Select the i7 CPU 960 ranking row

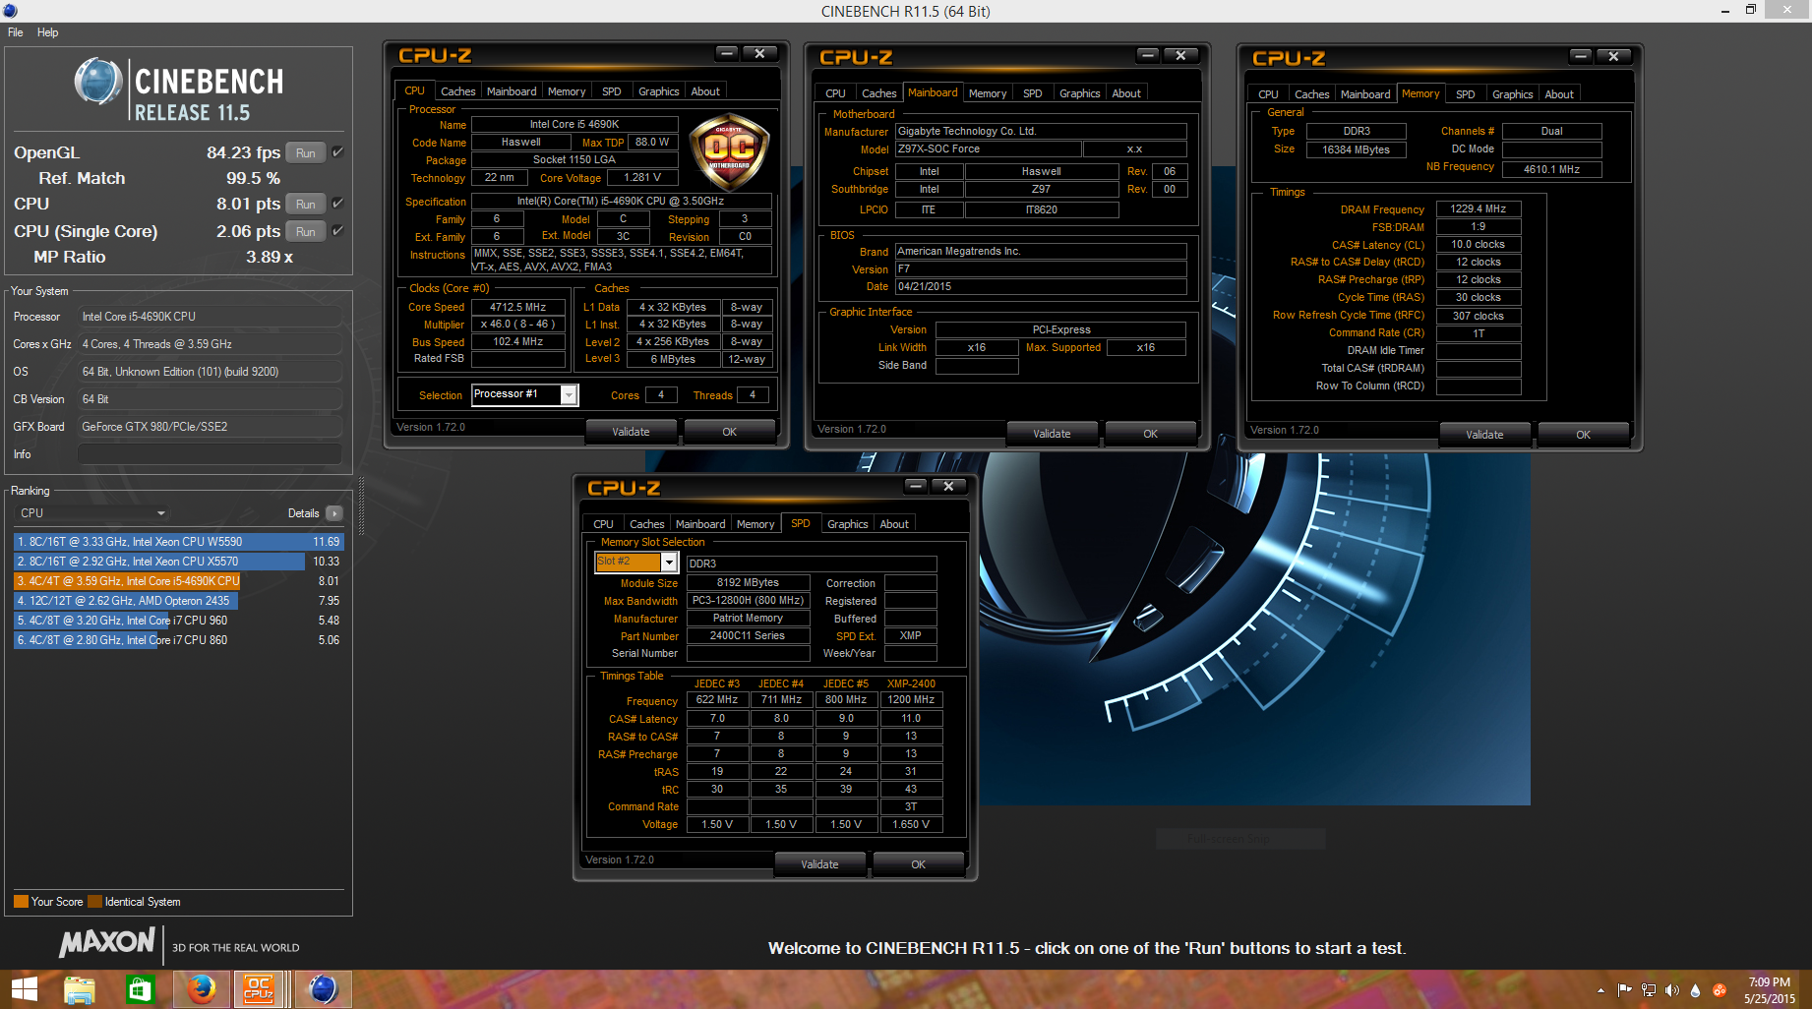click(178, 621)
